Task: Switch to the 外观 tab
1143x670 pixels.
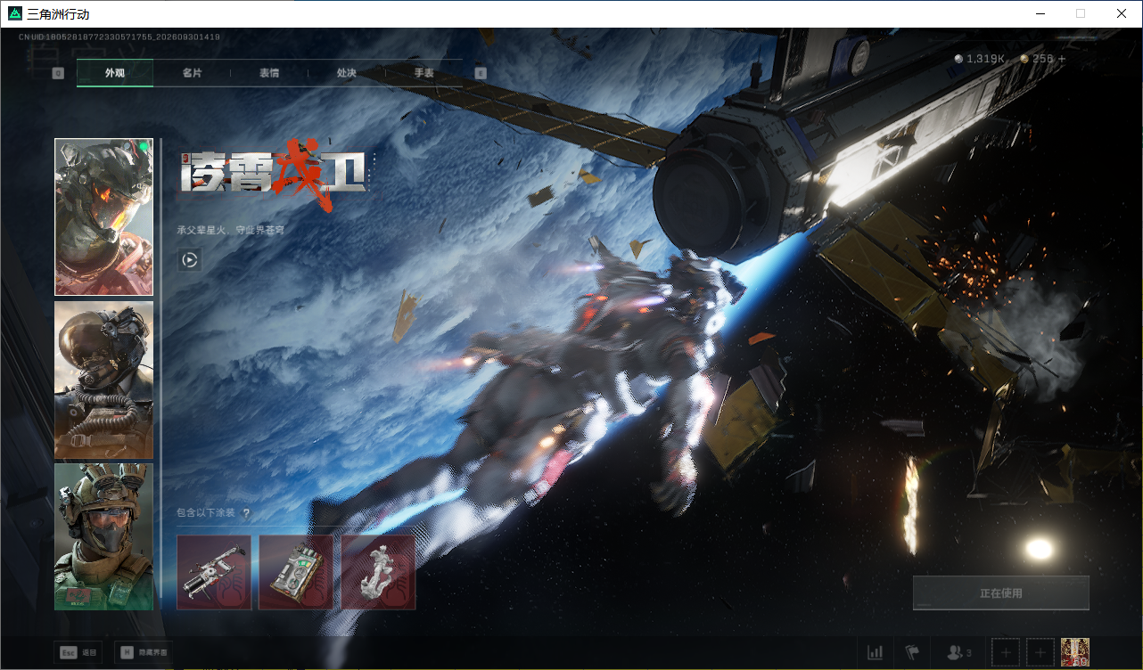Action: pos(115,73)
